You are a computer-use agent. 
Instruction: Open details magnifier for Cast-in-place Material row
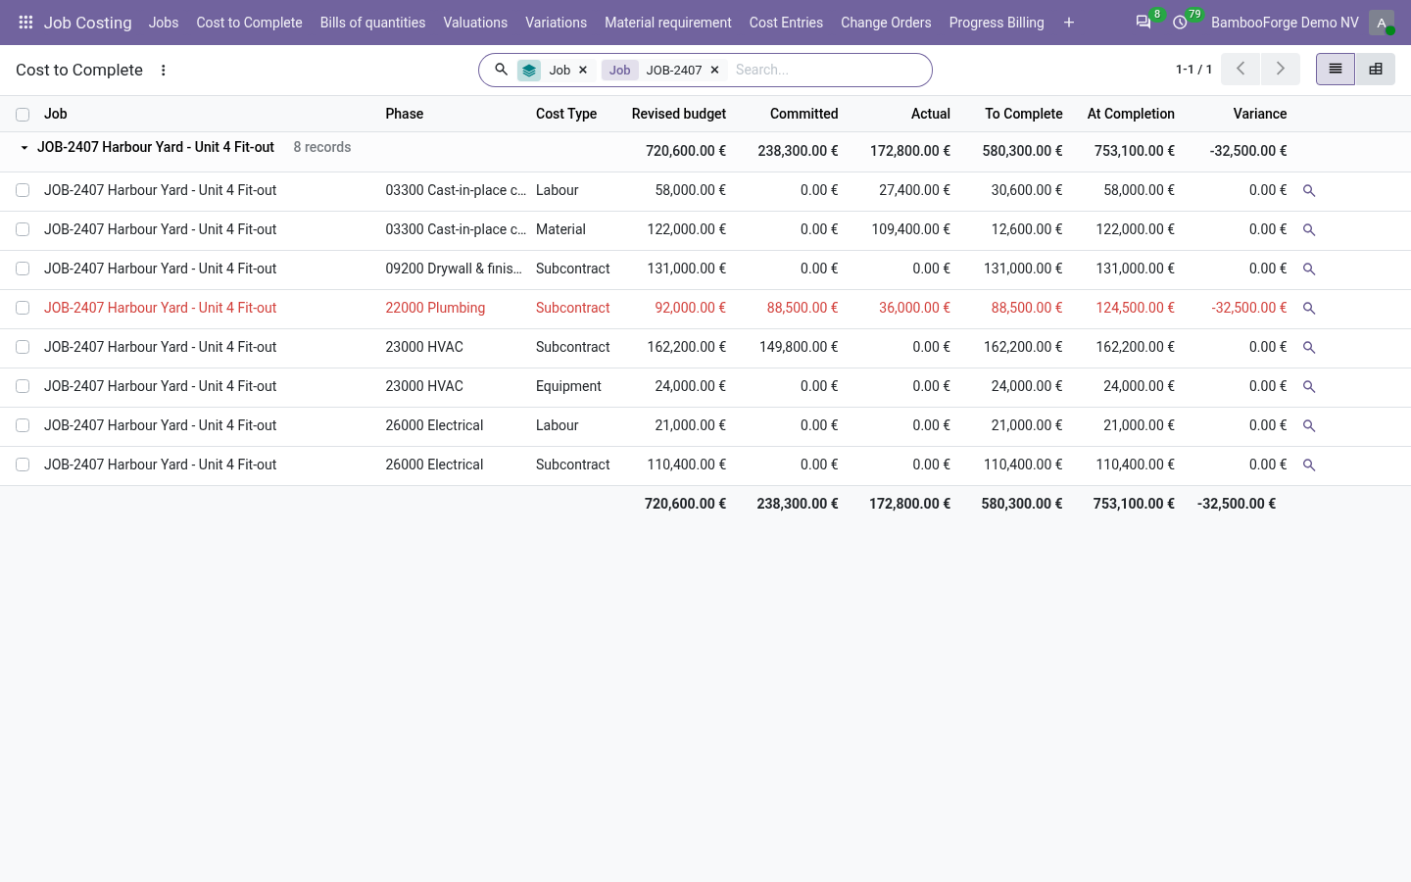[x=1309, y=230]
